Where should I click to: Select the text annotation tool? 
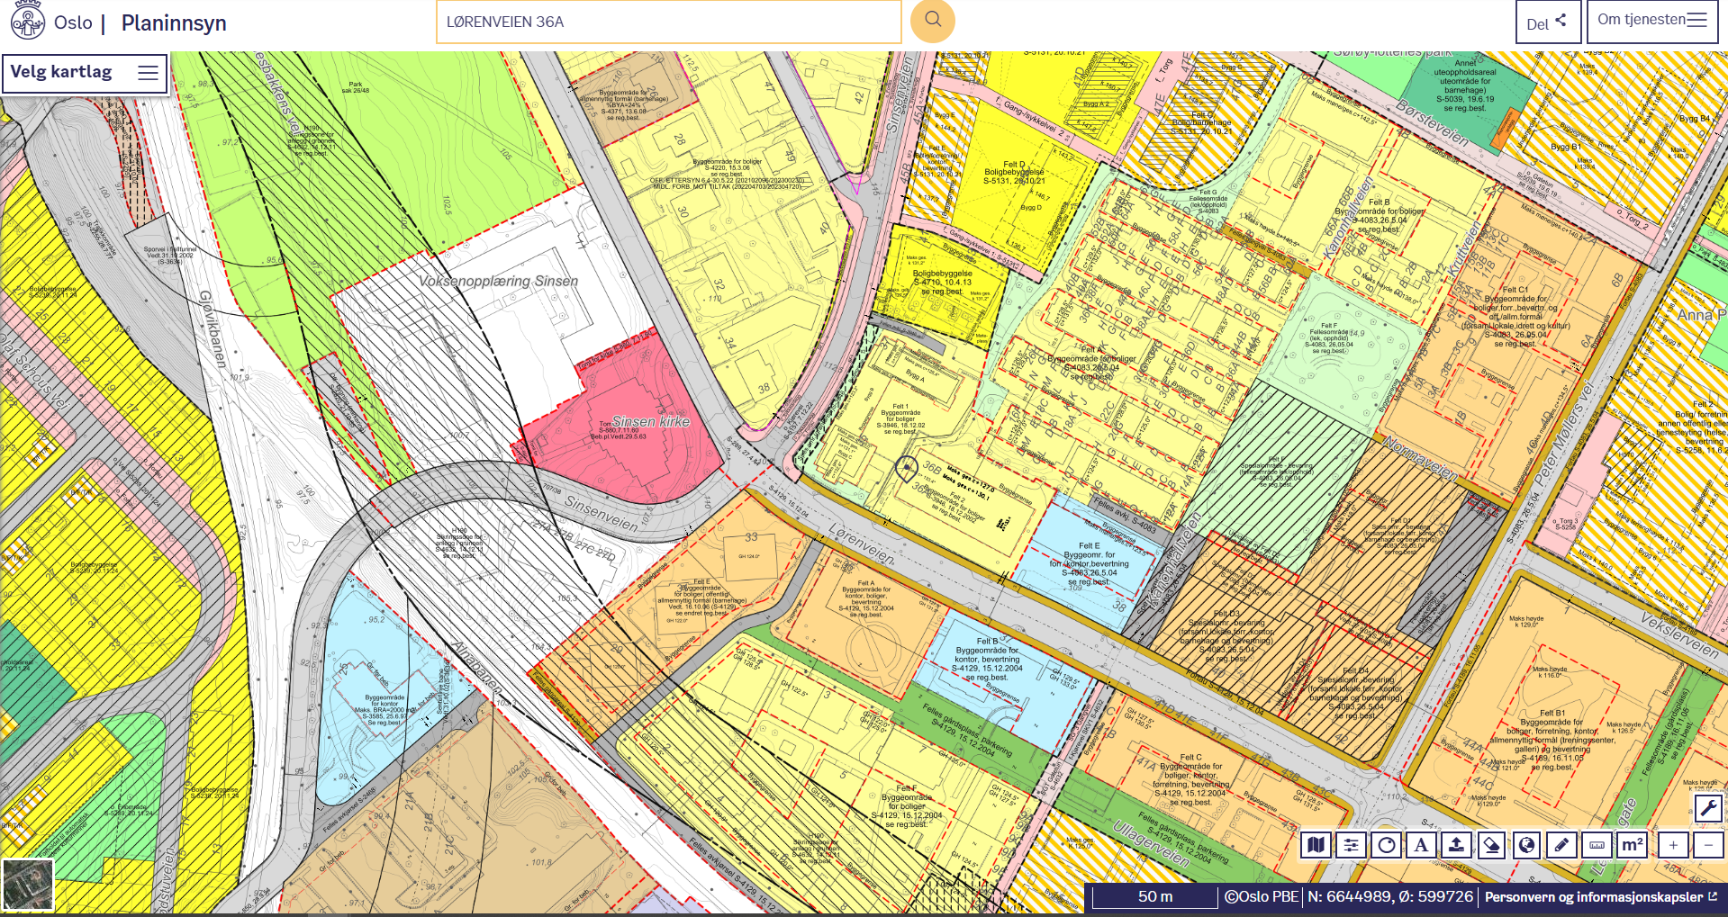(x=1421, y=845)
